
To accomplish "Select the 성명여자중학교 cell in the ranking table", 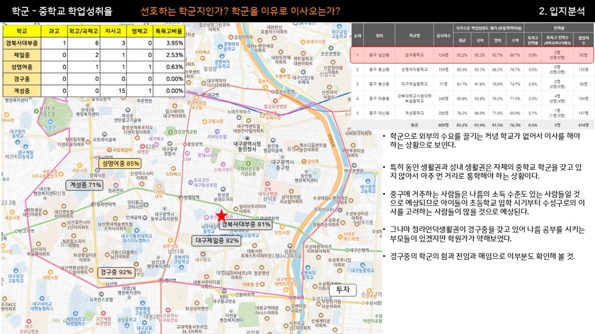I will click(415, 69).
